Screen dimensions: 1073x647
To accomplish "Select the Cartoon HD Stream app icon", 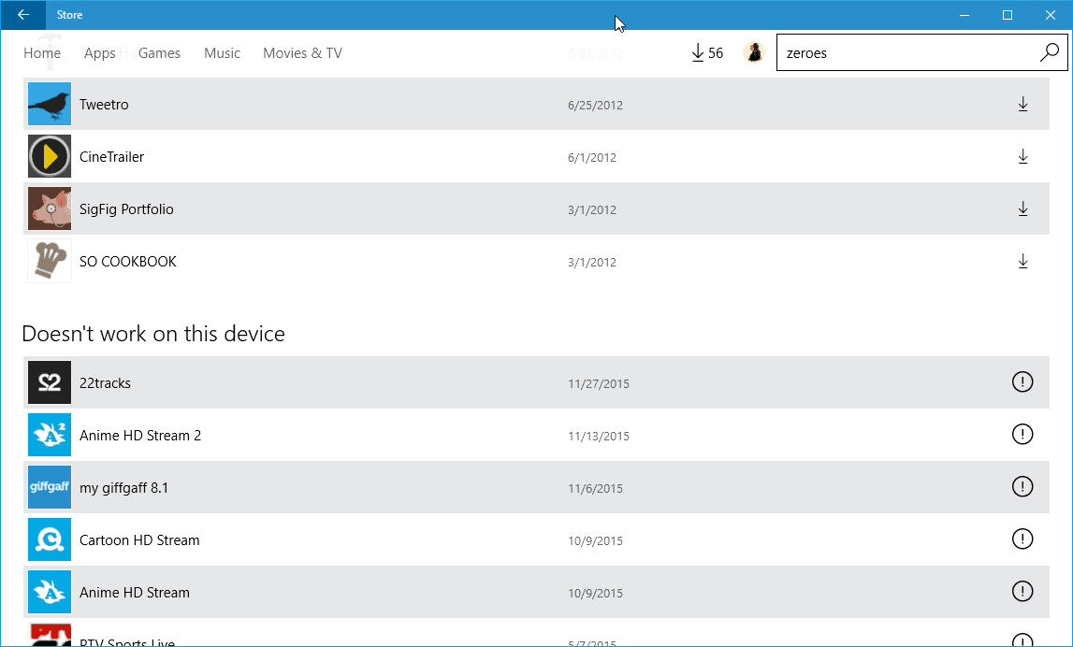I will coord(49,539).
